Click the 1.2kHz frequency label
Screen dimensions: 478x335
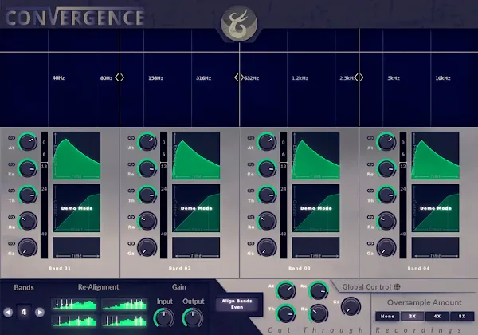click(300, 78)
